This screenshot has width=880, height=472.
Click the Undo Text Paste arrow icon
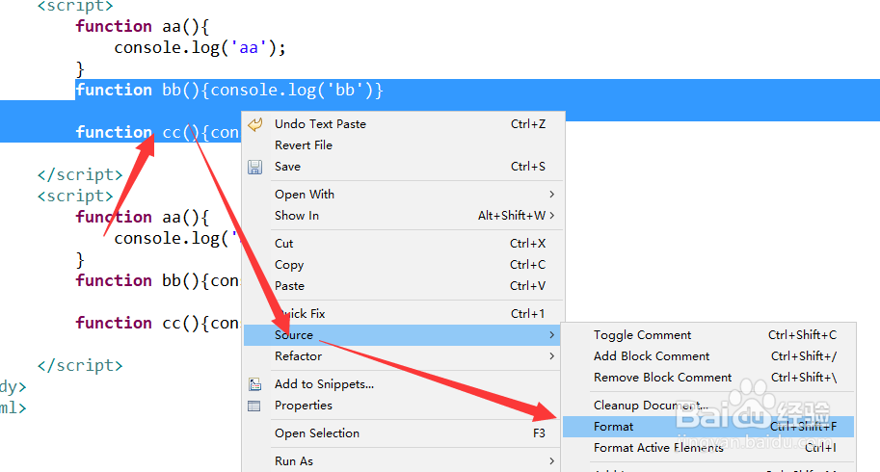click(255, 124)
